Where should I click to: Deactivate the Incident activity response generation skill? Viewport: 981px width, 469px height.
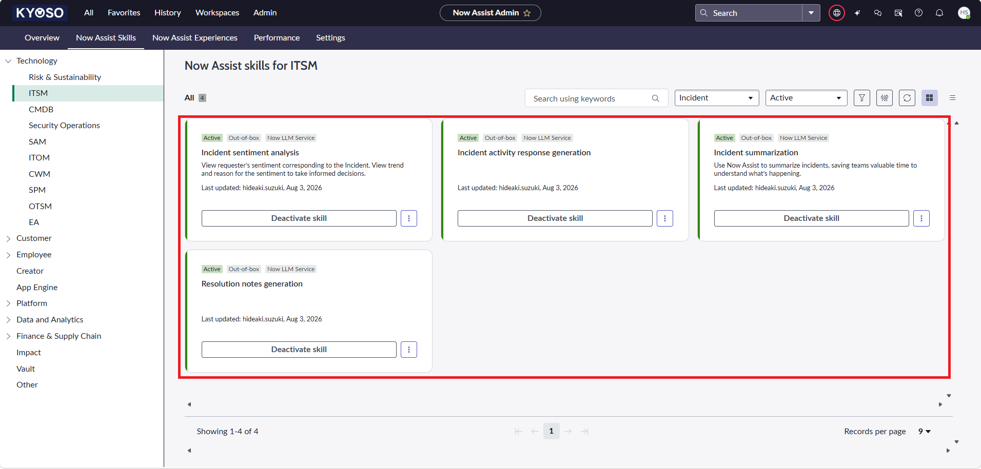click(x=555, y=218)
